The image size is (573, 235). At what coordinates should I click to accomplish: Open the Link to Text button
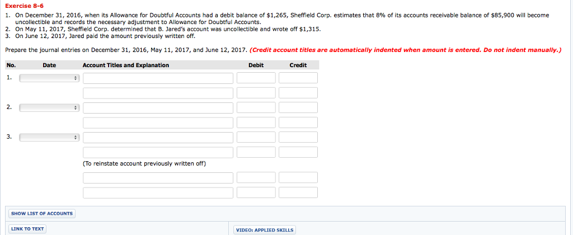pos(27,229)
